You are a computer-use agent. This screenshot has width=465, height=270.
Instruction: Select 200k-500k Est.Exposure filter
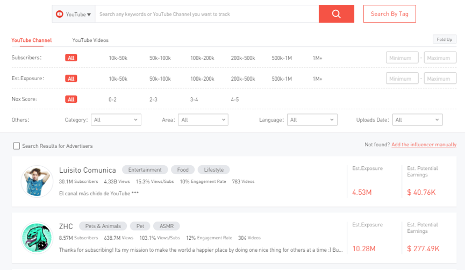coord(243,79)
